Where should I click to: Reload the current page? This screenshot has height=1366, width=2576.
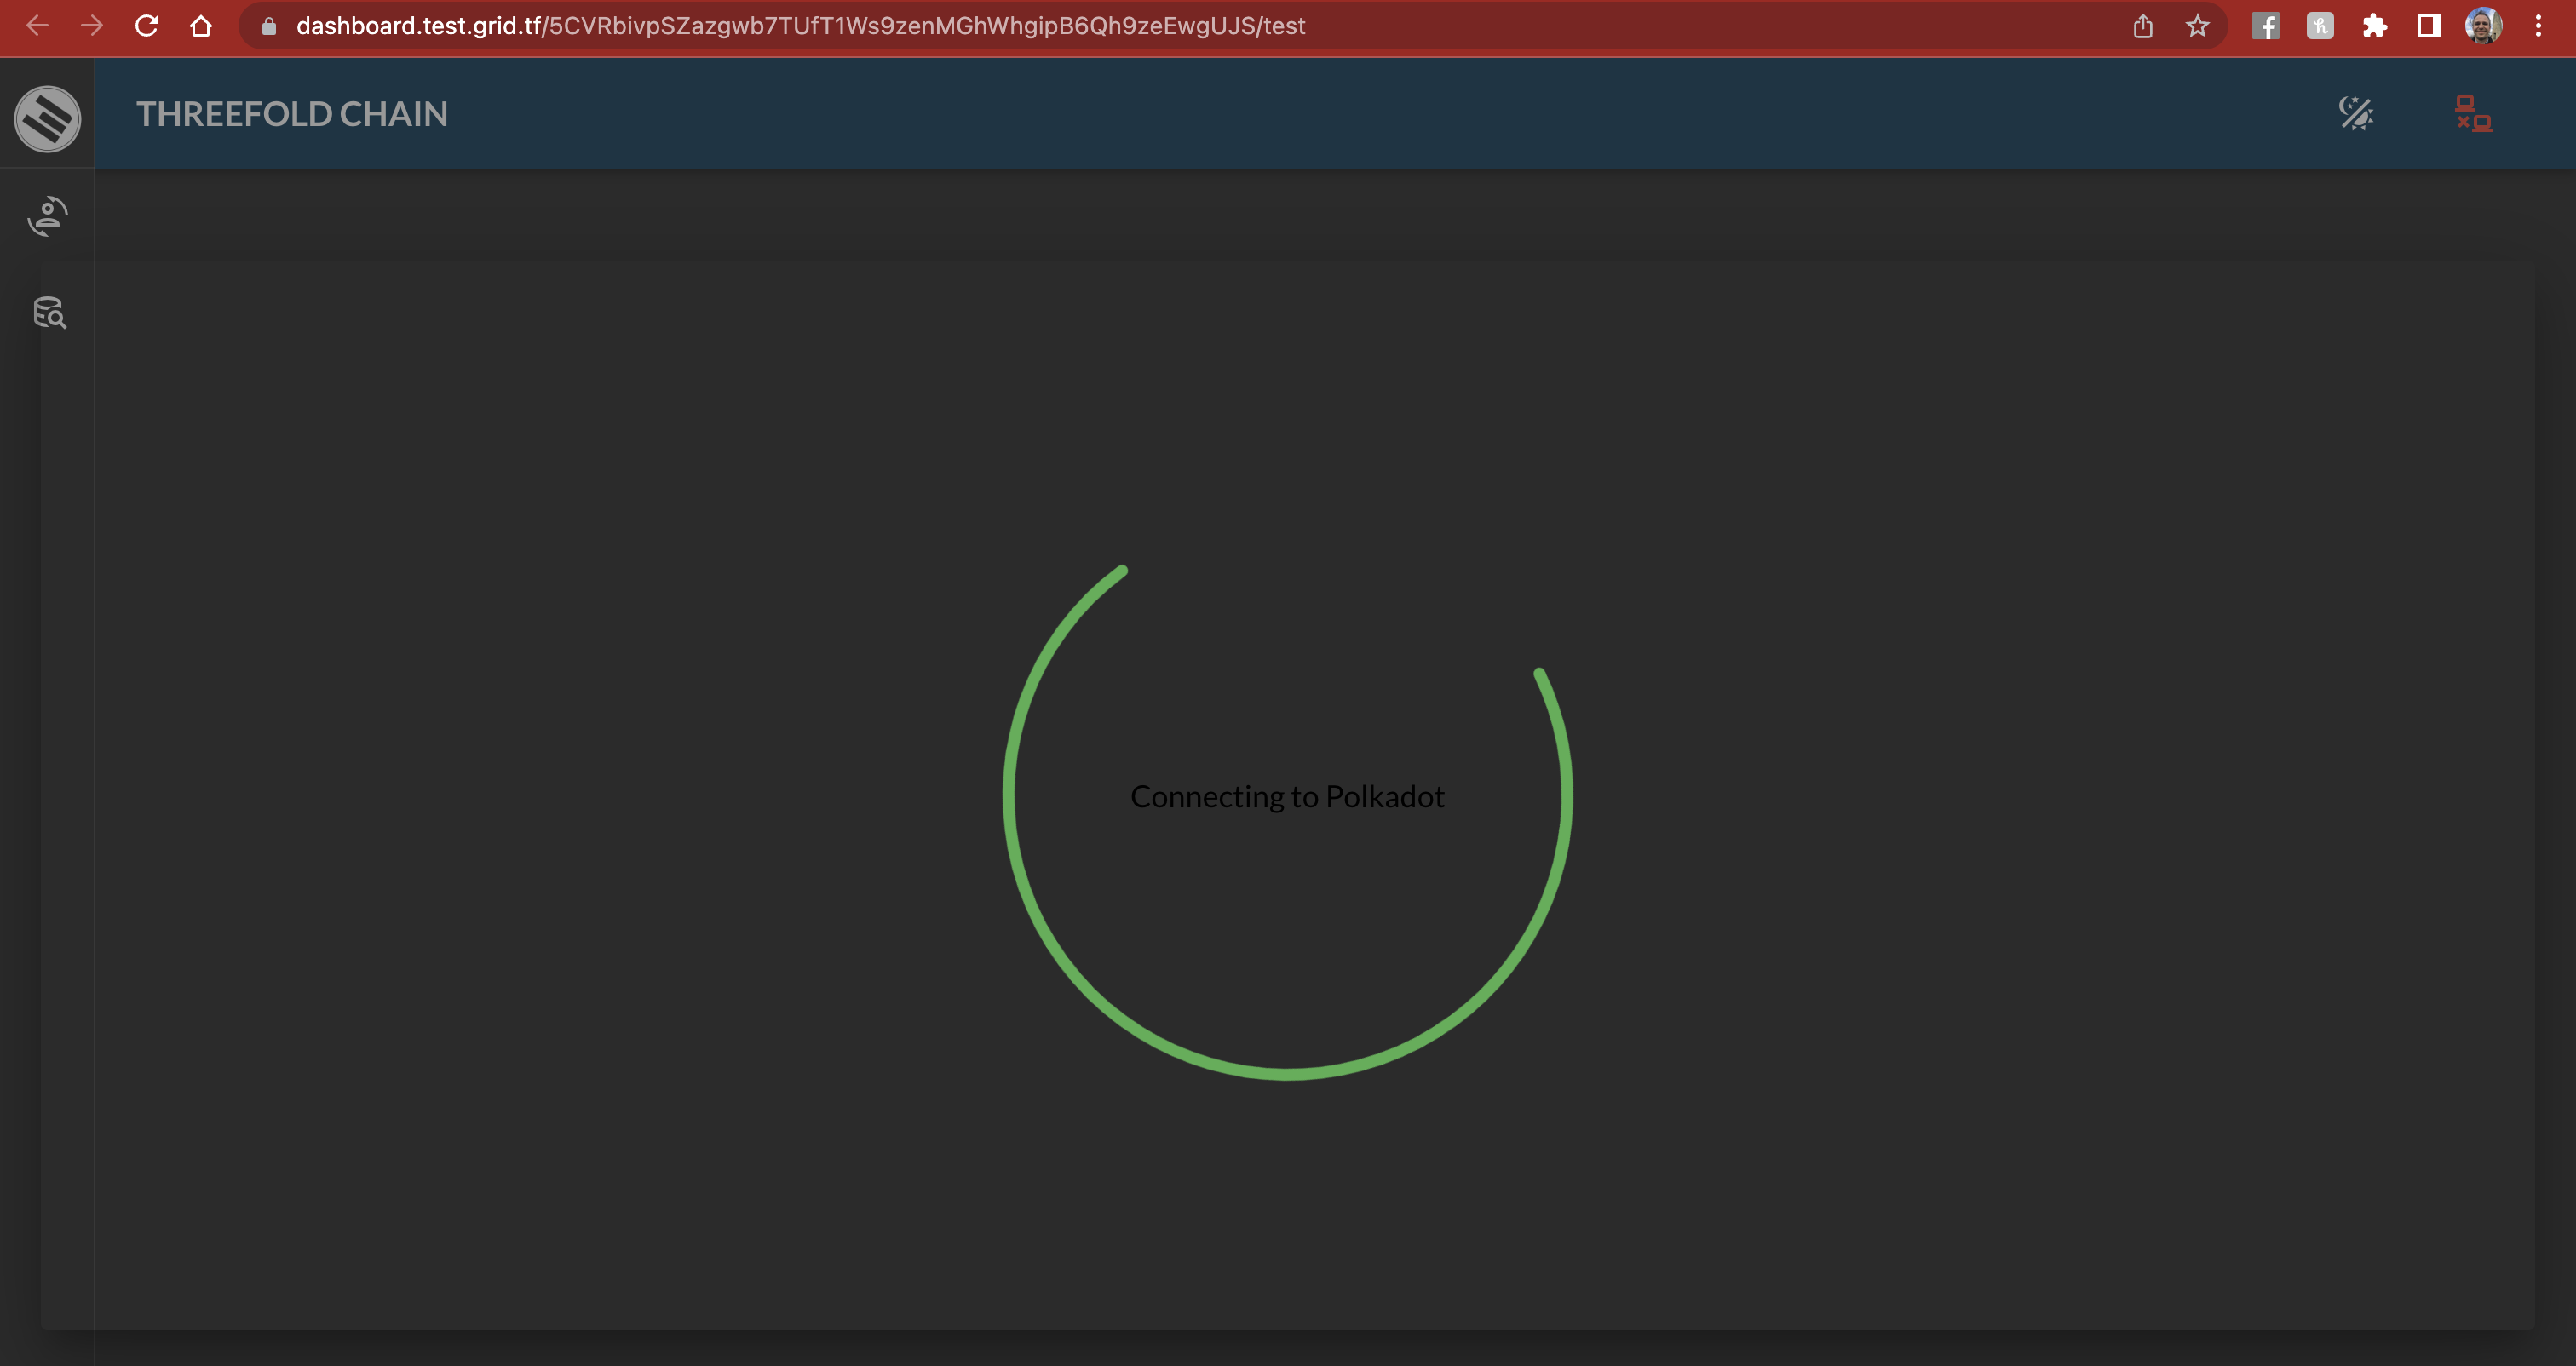[x=147, y=26]
